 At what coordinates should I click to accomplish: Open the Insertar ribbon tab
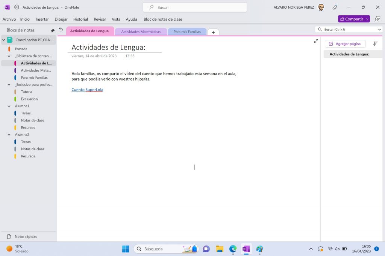coord(42,19)
